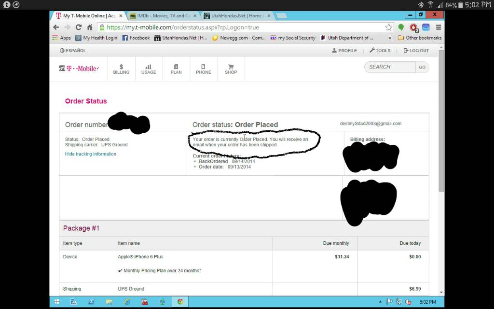
Task: Click Chrome icon on the taskbar
Action: click(x=180, y=302)
